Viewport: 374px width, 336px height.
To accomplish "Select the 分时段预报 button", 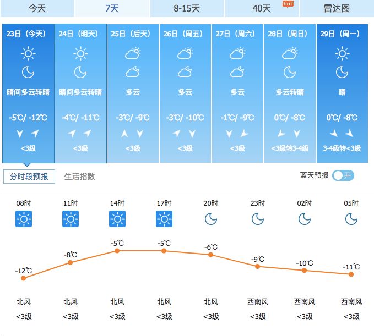I will (29, 177).
